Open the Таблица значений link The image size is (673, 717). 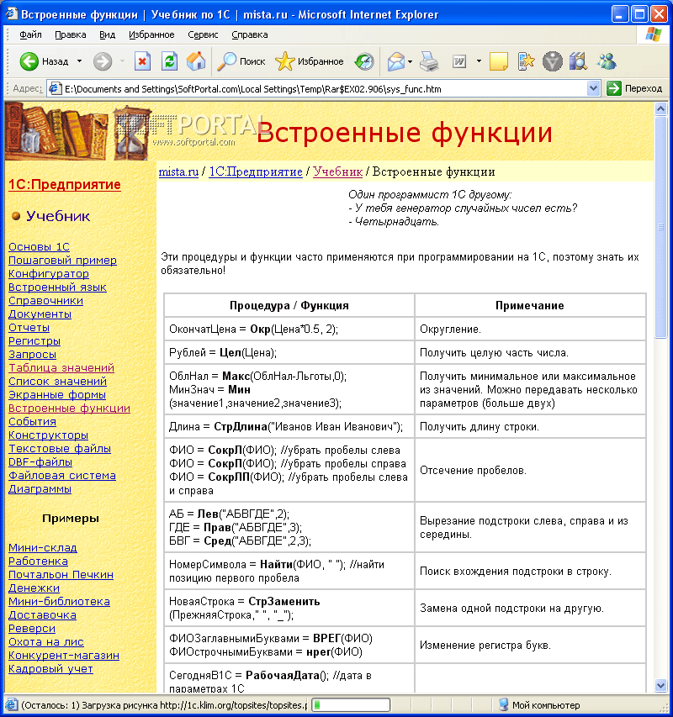61,368
